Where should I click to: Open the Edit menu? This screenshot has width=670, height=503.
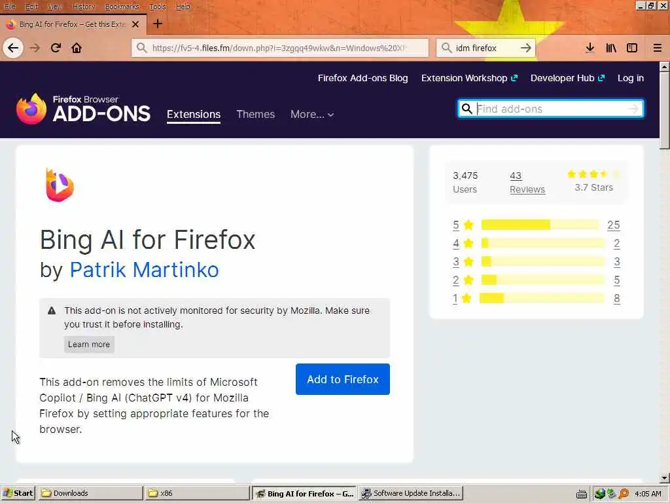[31, 7]
